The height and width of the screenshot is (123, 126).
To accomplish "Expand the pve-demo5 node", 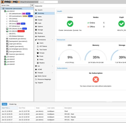I will (x=3, y=64).
